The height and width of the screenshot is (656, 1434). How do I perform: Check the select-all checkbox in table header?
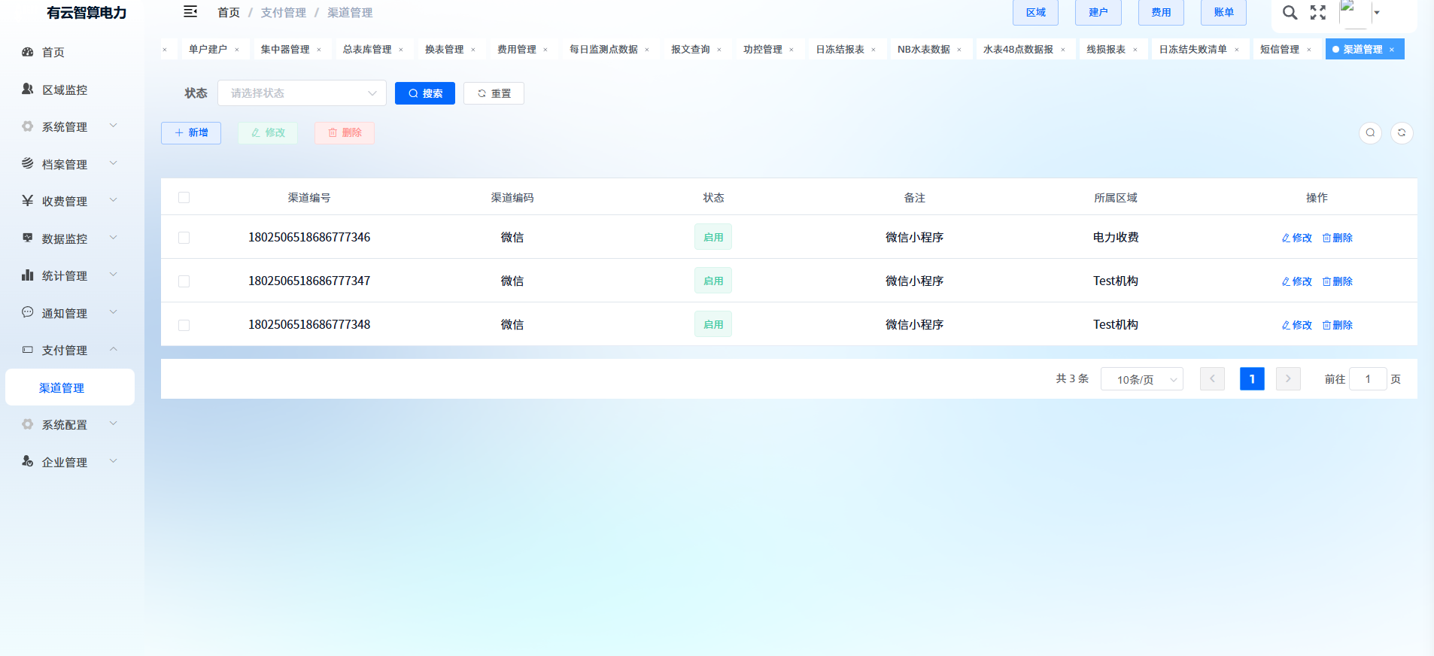[184, 198]
